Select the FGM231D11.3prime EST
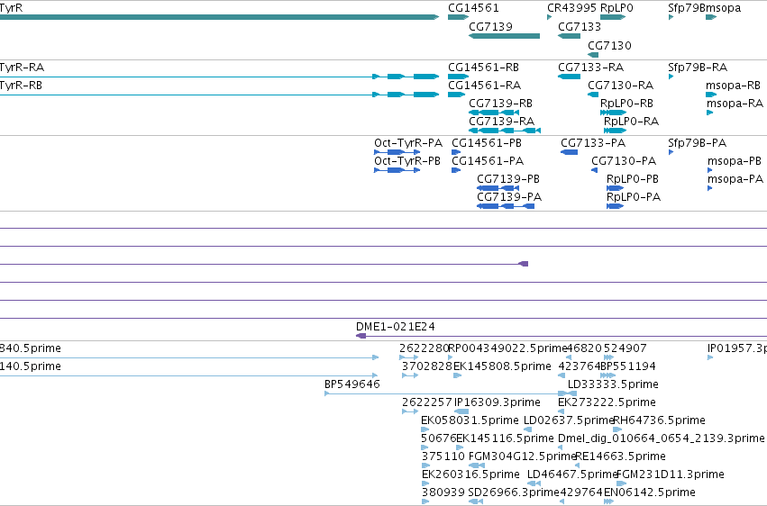 [621, 484]
